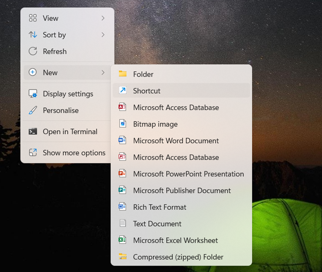Click the Access Database icon below Shortcut
The width and height of the screenshot is (322, 272).
(122, 107)
